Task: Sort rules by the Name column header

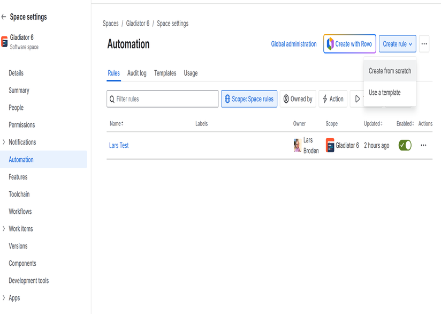Action: coord(116,124)
